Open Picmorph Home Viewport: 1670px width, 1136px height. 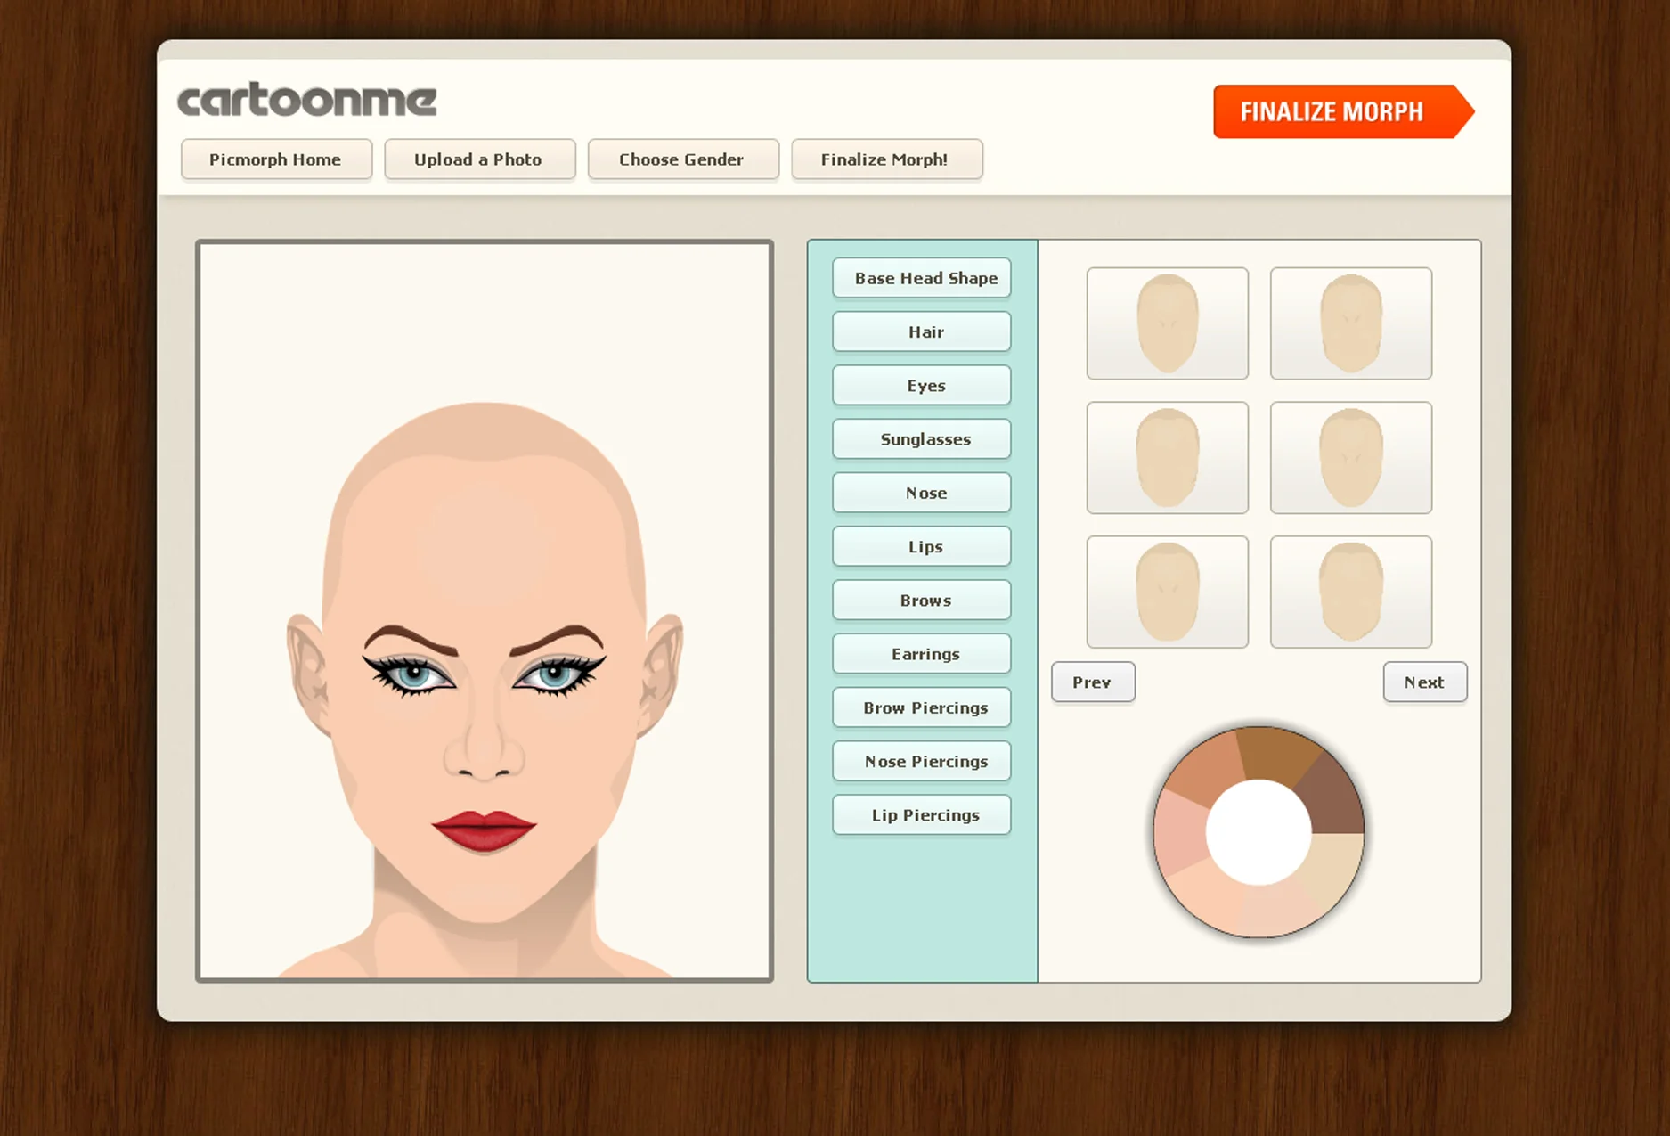click(276, 159)
